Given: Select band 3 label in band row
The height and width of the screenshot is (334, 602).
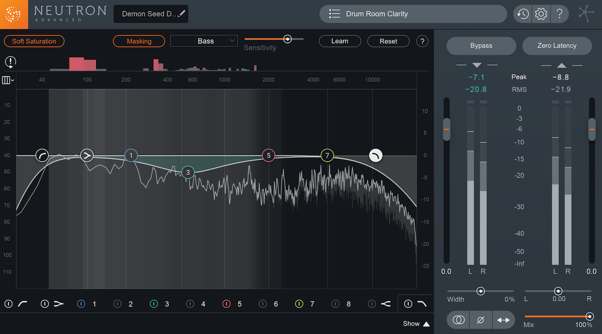Looking at the screenshot, I should pos(167,304).
